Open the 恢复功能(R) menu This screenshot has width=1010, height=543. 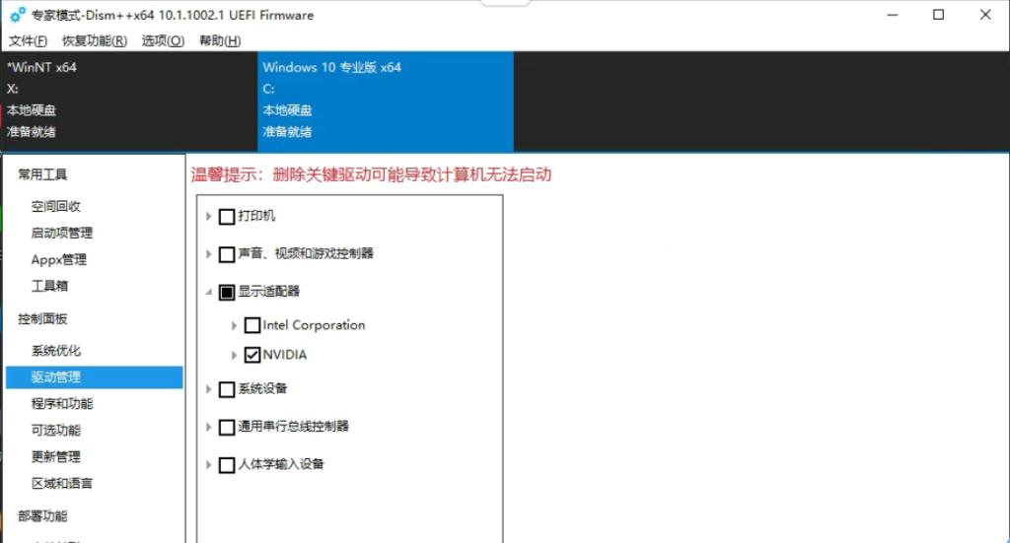click(x=94, y=40)
